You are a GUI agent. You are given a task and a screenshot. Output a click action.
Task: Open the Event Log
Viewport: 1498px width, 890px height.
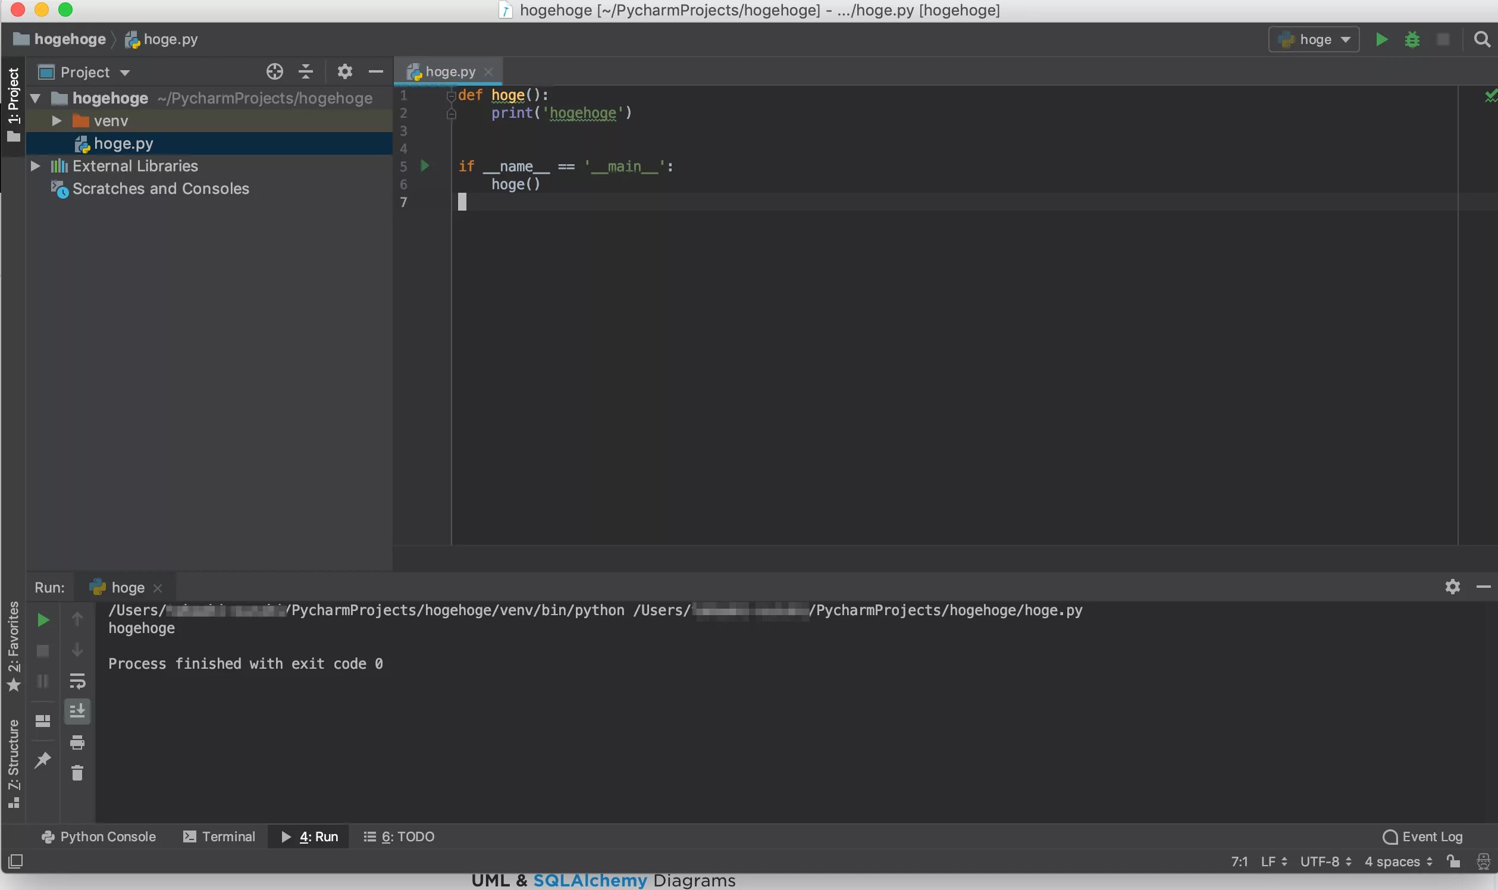click(1422, 836)
